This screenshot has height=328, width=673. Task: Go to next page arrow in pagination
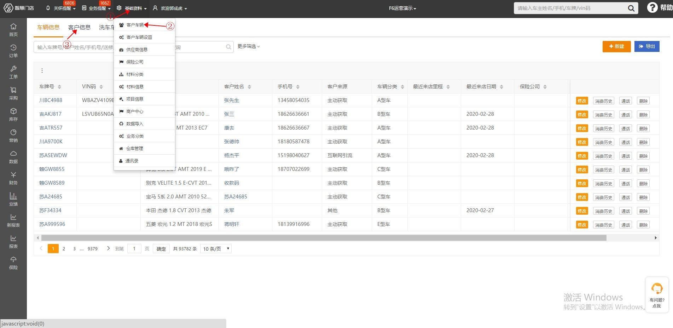tap(108, 249)
